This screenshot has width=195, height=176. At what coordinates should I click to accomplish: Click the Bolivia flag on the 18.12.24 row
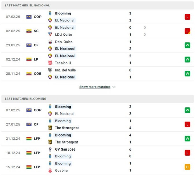29,153
